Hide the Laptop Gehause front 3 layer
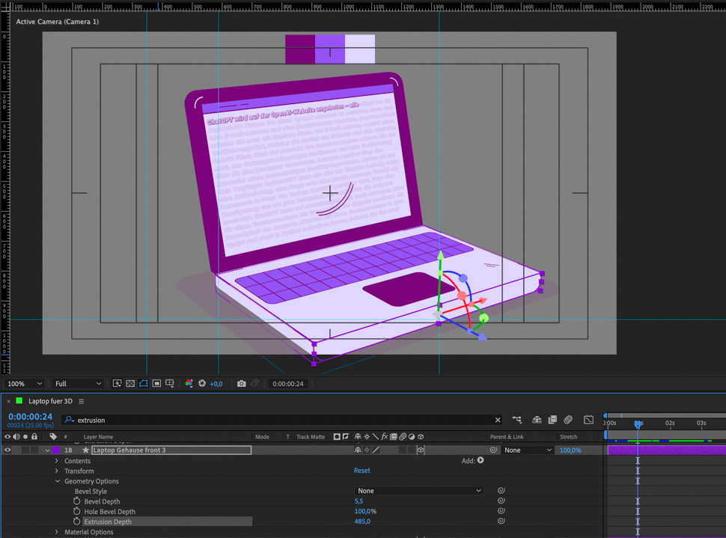Image resolution: width=726 pixels, height=538 pixels. click(7, 450)
